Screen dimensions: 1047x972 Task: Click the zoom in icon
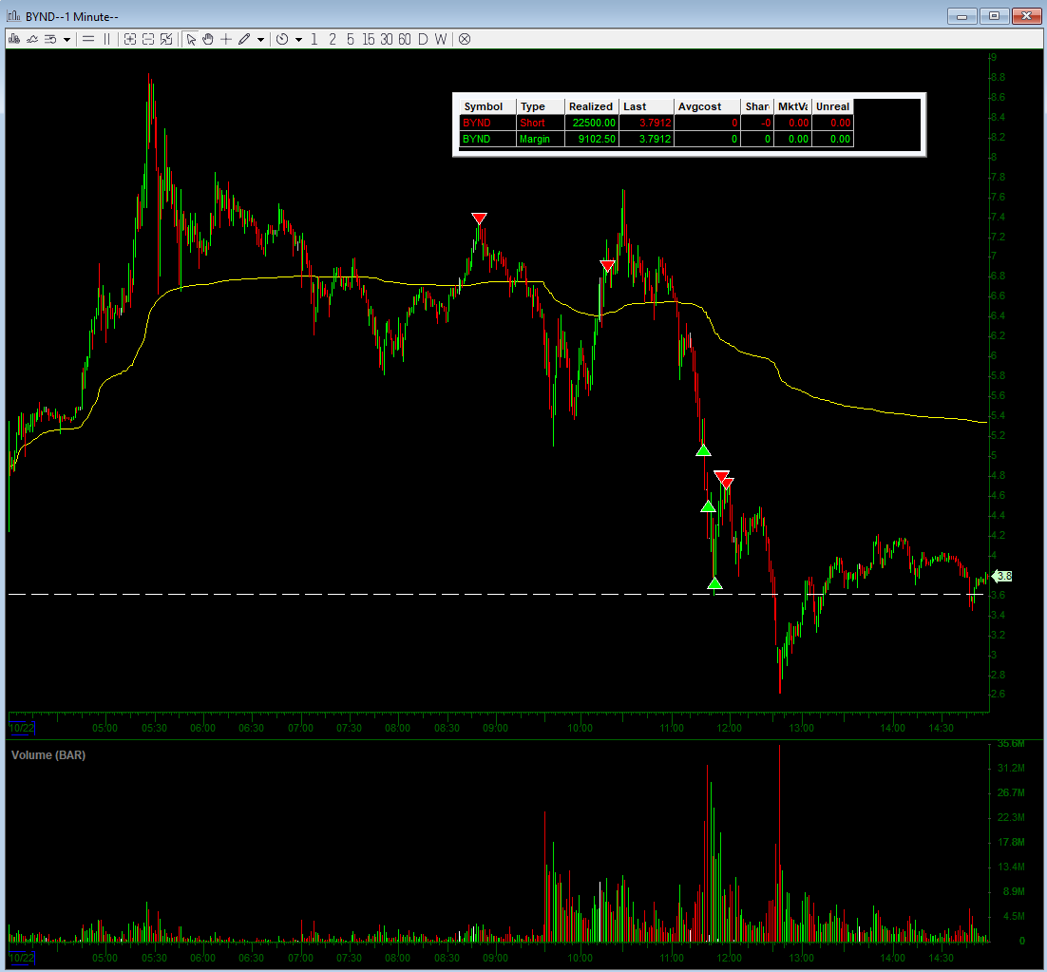(130, 39)
